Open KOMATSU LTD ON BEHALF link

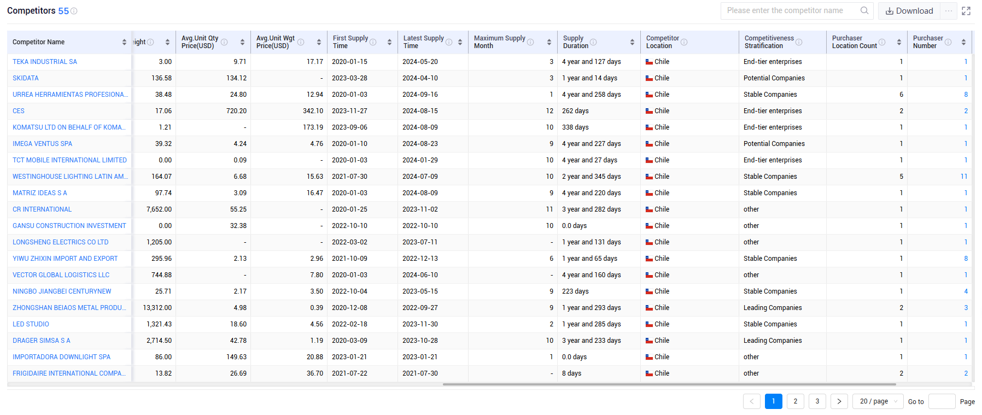[69, 127]
